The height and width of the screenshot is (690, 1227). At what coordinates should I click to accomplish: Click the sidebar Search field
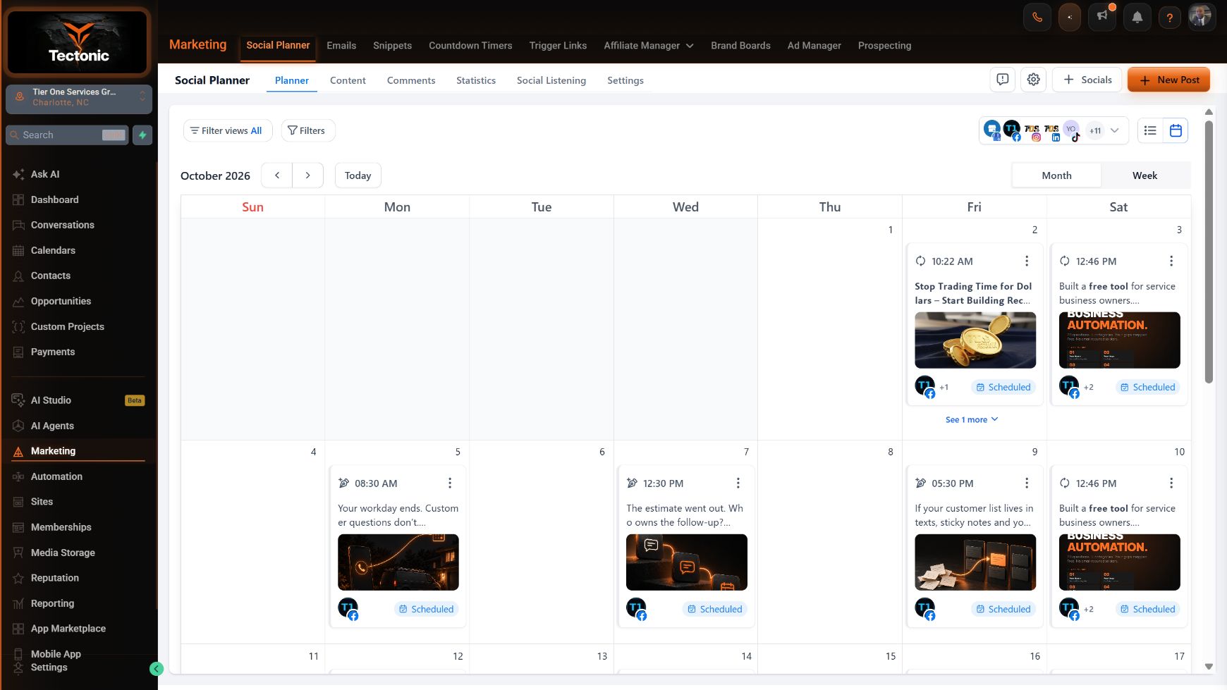(x=67, y=135)
